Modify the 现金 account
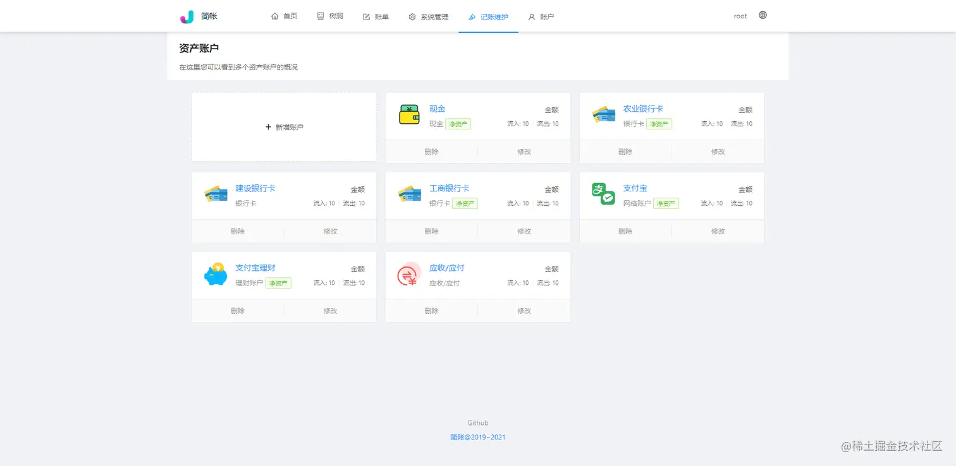 524,152
